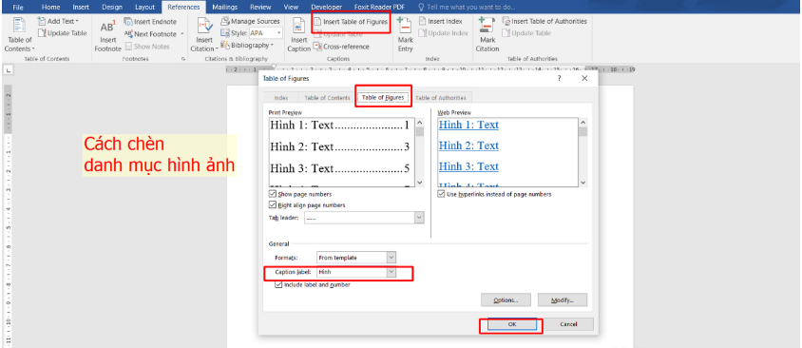Expand the Bibliography dropdown arrow

click(x=272, y=46)
